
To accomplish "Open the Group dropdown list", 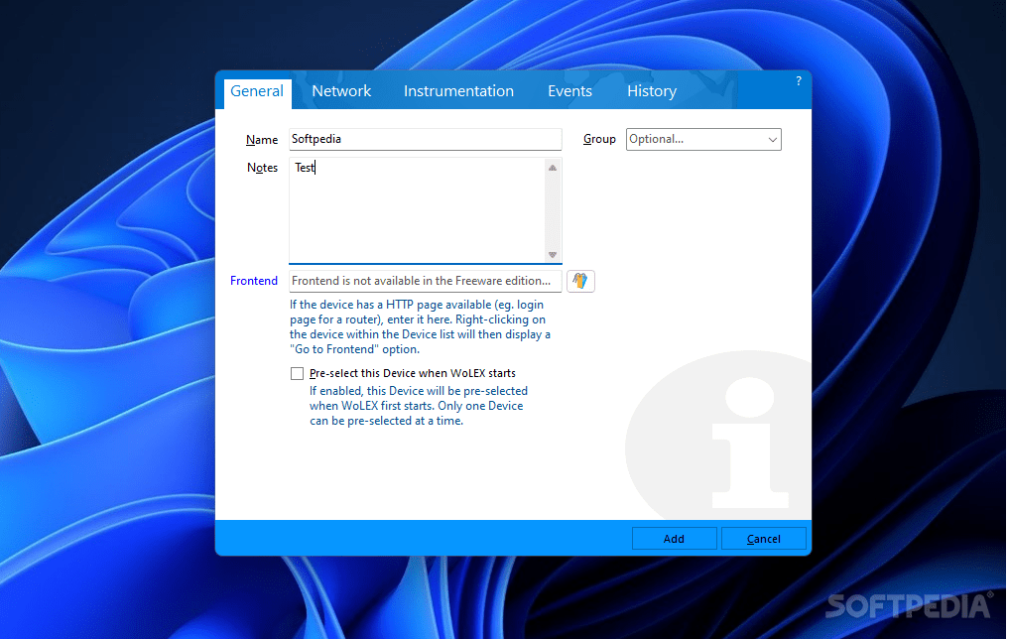I will coord(703,139).
